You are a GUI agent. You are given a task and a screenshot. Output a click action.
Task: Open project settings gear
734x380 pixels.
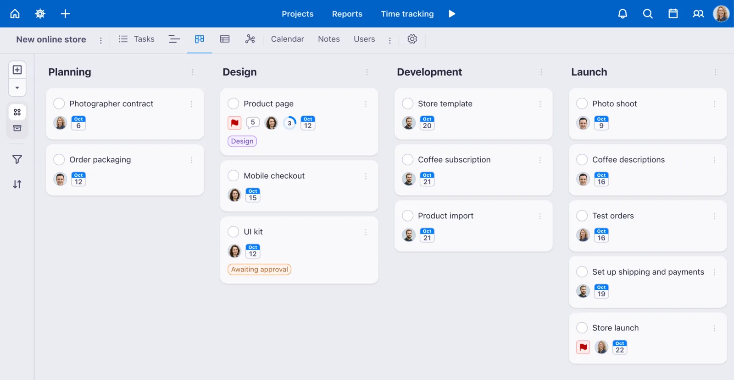(412, 39)
